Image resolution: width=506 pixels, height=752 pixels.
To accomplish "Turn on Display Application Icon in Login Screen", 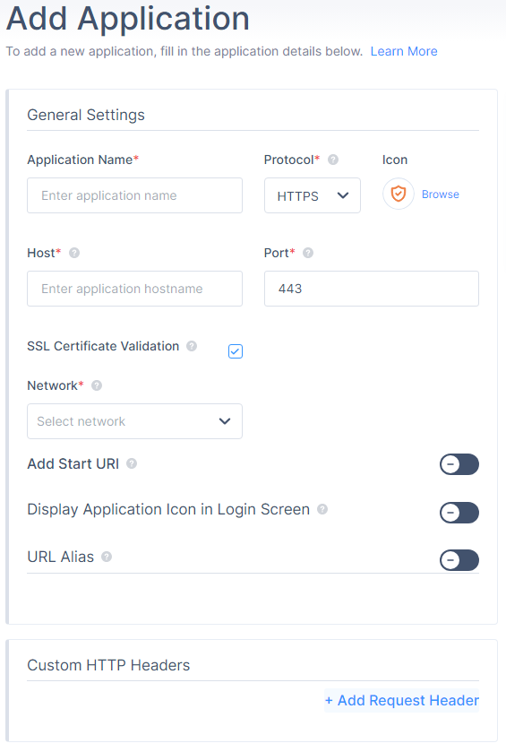I will (459, 513).
